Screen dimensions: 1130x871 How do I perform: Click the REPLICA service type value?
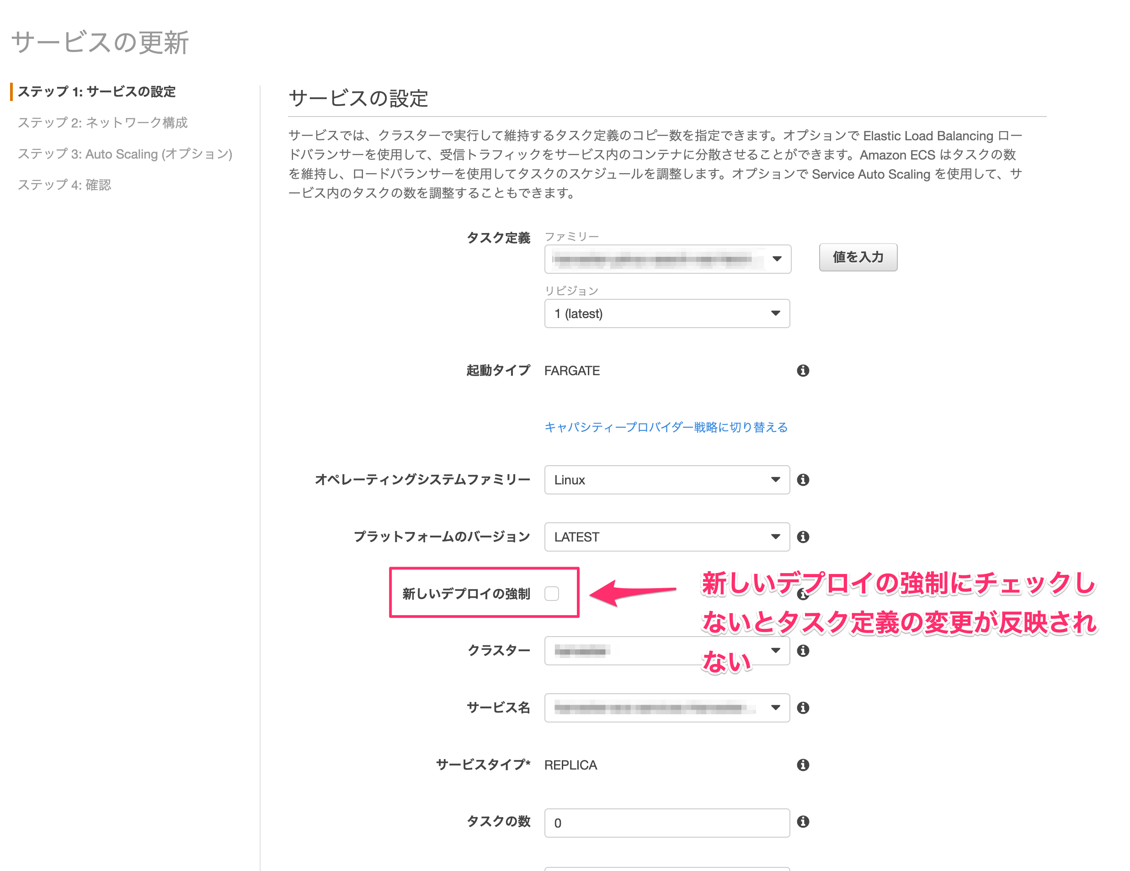coord(570,765)
